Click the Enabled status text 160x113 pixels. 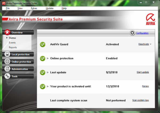click(112, 58)
